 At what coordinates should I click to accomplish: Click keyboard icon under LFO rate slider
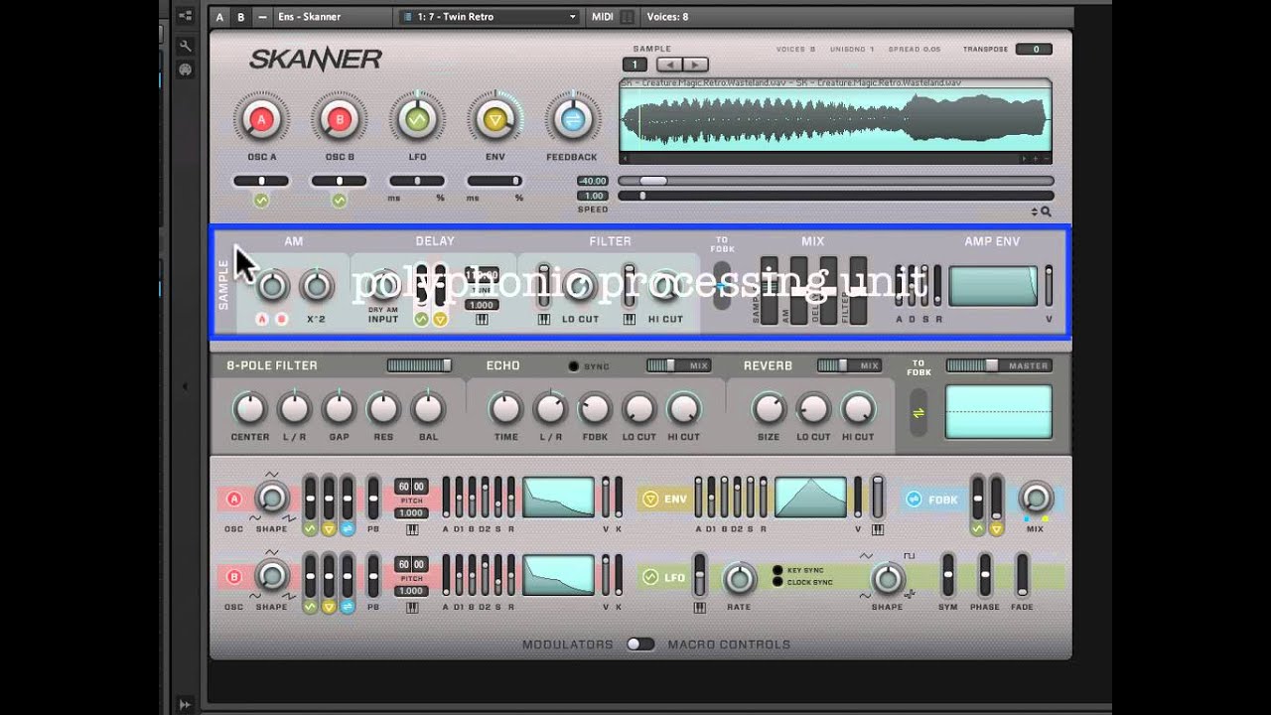tap(700, 607)
